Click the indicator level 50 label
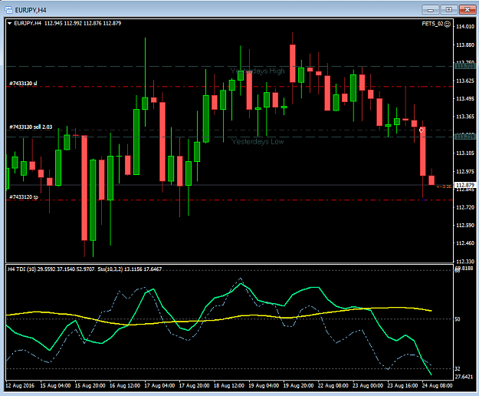This screenshot has width=479, height=396. coord(458,319)
